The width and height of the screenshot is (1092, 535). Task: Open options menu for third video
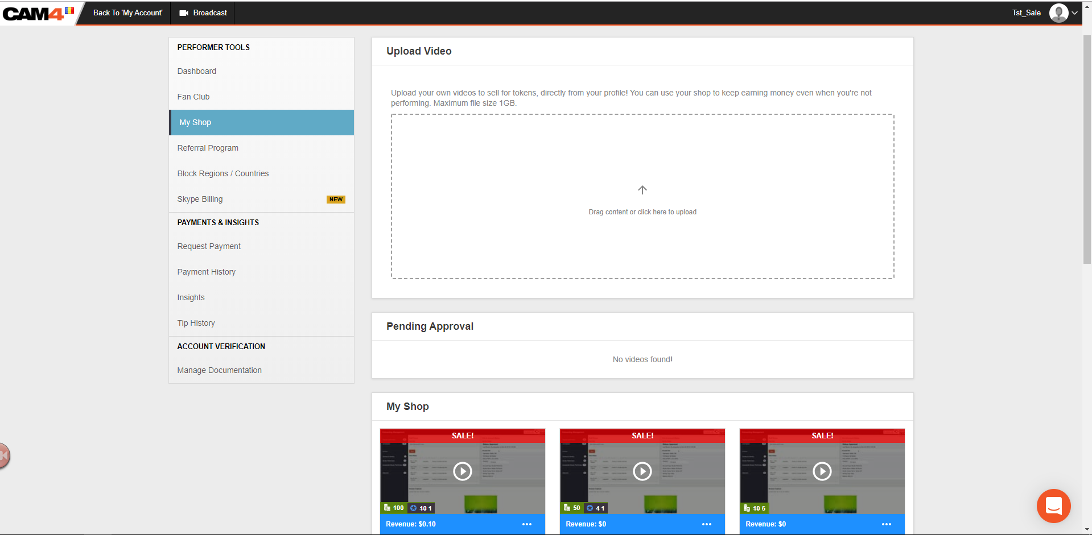(x=887, y=524)
